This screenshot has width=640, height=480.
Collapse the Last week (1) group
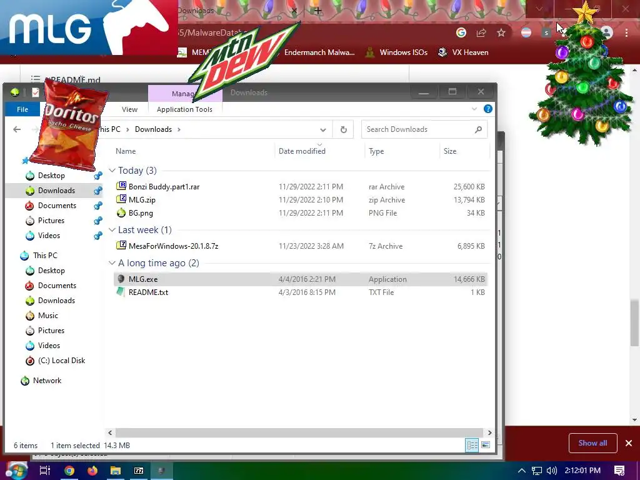click(112, 230)
